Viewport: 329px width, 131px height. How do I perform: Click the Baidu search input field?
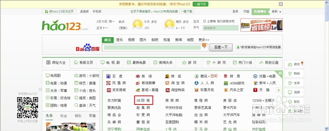153,48
